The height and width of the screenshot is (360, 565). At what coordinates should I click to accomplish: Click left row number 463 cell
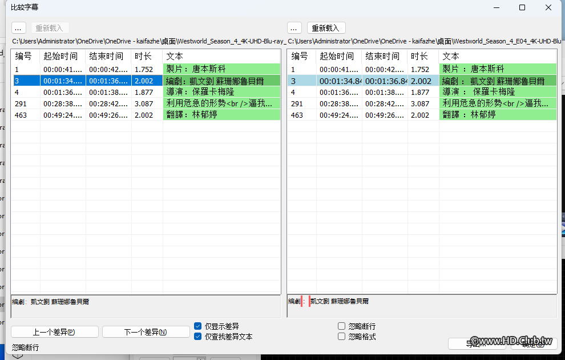coord(26,115)
